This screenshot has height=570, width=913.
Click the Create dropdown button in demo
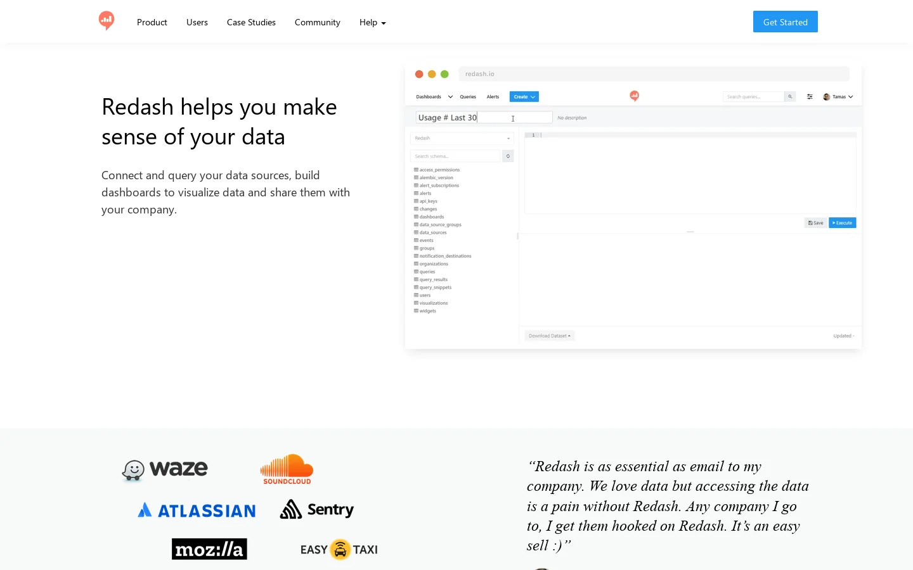pos(524,97)
